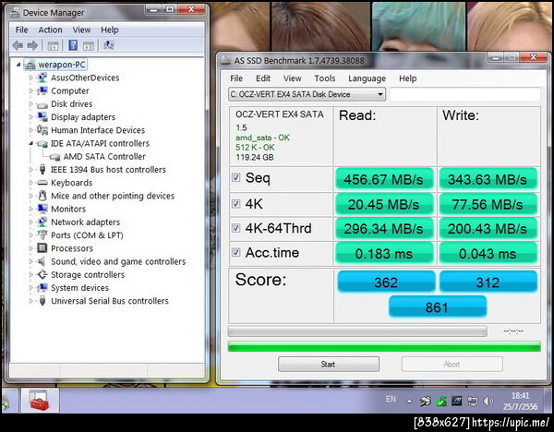Viewport: 554px width, 432px height.
Task: Click the empty text field beside drive dropdown
Action: pos(465,94)
